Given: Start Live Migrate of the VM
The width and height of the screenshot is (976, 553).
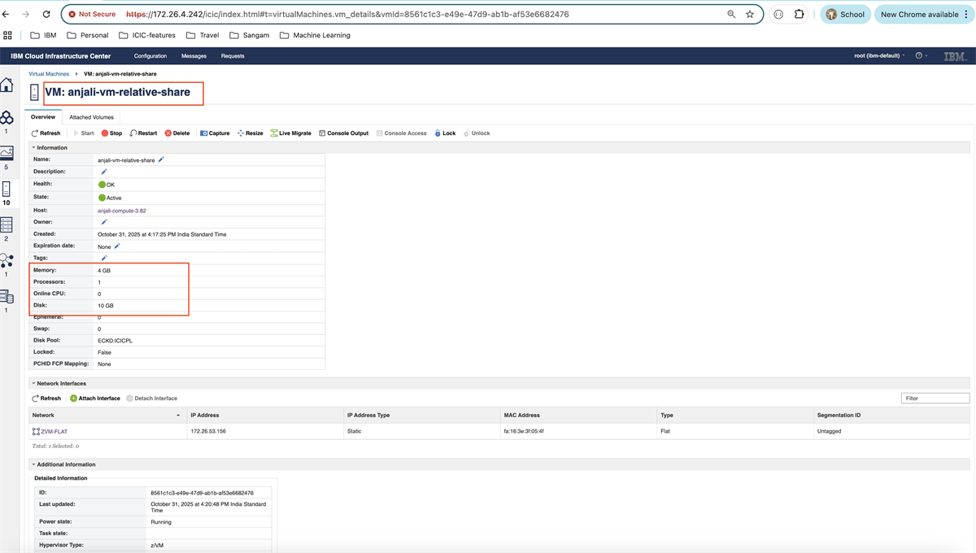Looking at the screenshot, I should [x=290, y=133].
